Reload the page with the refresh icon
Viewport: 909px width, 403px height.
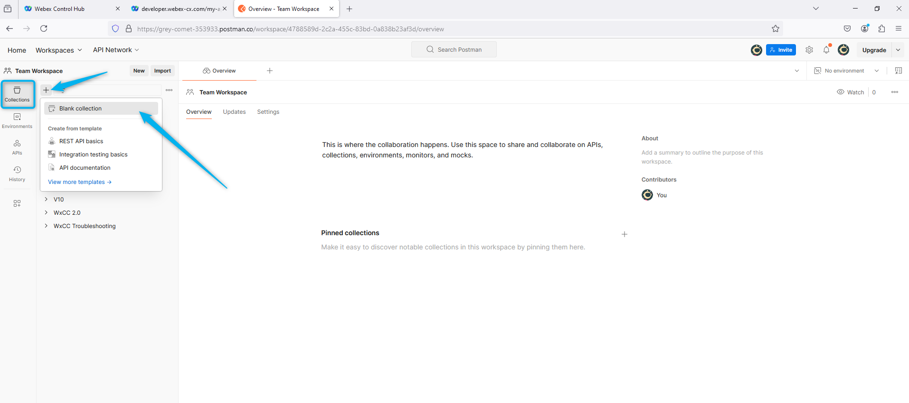(44, 29)
